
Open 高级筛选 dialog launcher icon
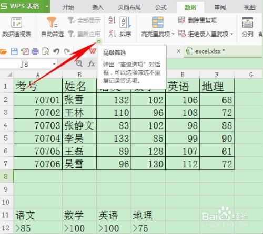pos(99,41)
